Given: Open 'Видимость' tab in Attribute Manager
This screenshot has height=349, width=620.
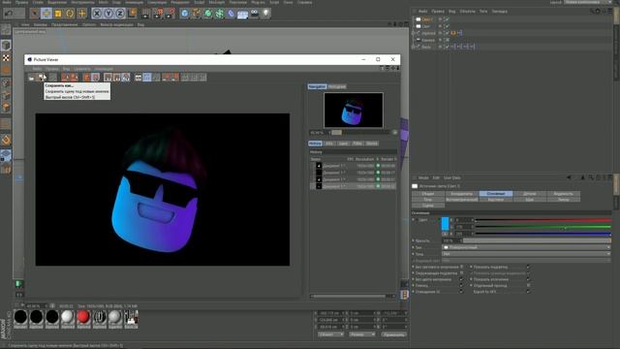Looking at the screenshot, I should pyautogui.click(x=564, y=194).
